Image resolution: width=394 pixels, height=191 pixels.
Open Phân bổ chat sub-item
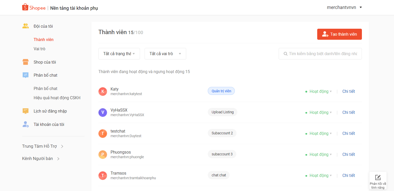[x=45, y=88]
